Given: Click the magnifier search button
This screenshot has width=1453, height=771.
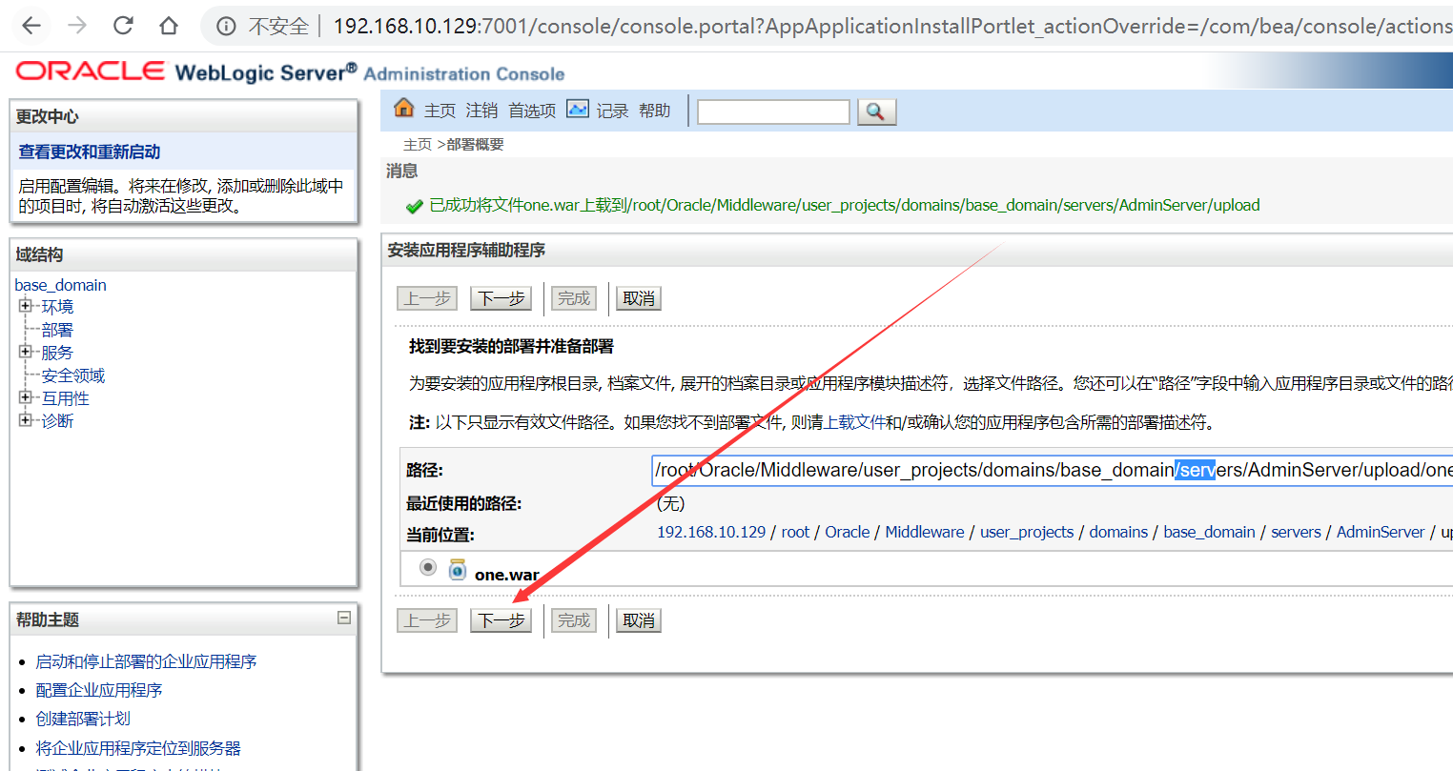Looking at the screenshot, I should pos(876,112).
